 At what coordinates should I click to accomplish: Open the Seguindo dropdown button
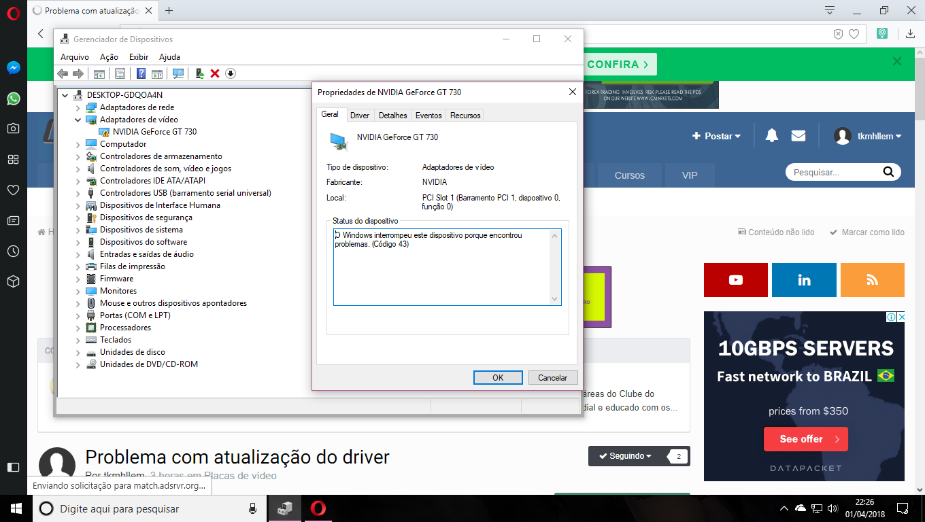[x=626, y=456]
